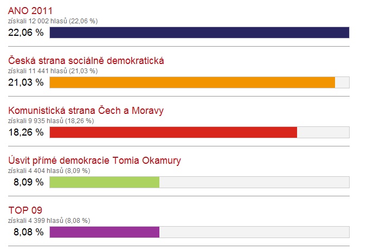
Task: Select Úsvit přímé demokracie Tomia Okamury
Action: (x=94, y=161)
